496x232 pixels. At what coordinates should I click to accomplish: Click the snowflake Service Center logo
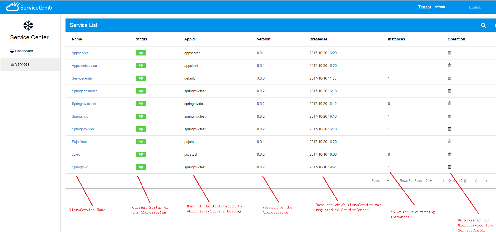click(28, 26)
